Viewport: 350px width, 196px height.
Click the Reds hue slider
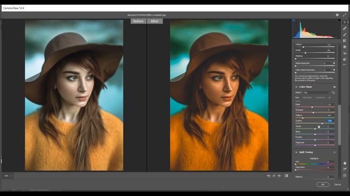click(315, 107)
